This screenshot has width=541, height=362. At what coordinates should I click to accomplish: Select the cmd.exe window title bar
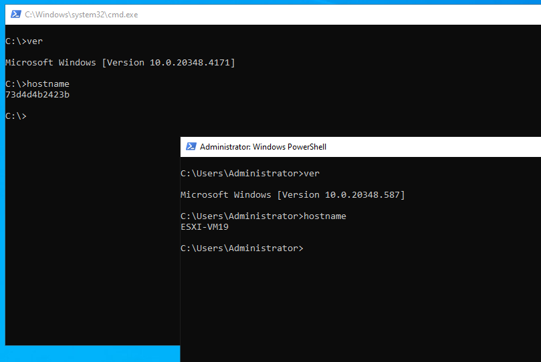pos(267,15)
